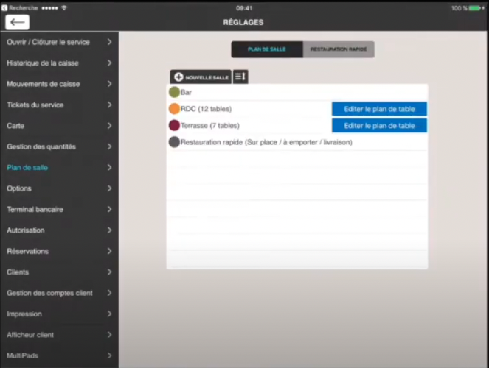The width and height of the screenshot is (489, 368).
Task: Select the olive Bar color circle
Action: [174, 93]
